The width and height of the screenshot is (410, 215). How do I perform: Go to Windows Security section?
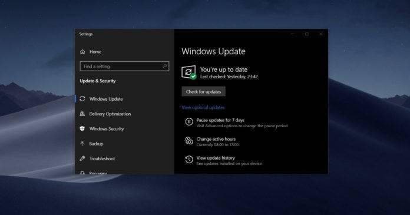107,128
